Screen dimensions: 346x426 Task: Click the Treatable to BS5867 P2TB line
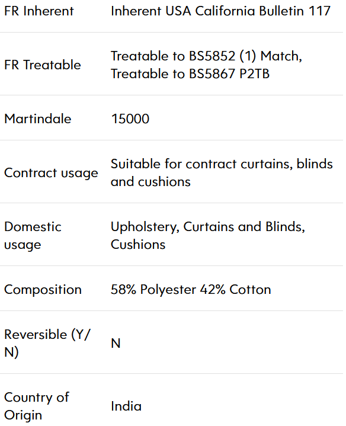point(190,73)
